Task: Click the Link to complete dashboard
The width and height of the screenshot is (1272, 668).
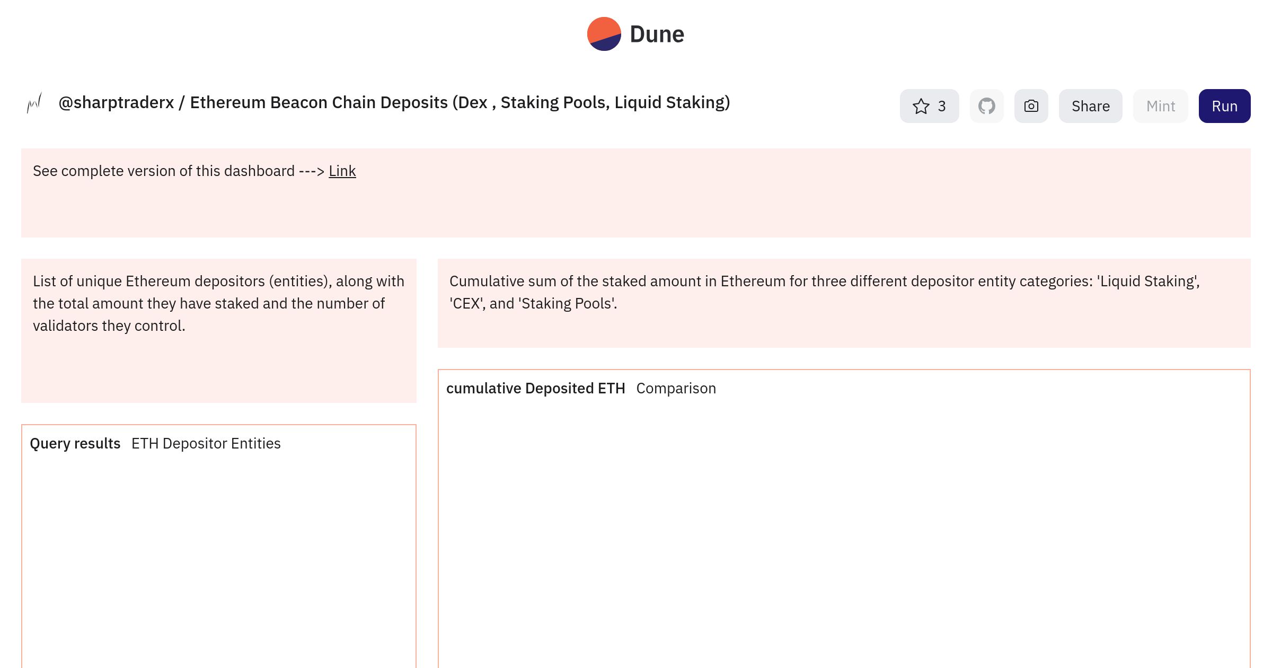Action: pos(341,171)
